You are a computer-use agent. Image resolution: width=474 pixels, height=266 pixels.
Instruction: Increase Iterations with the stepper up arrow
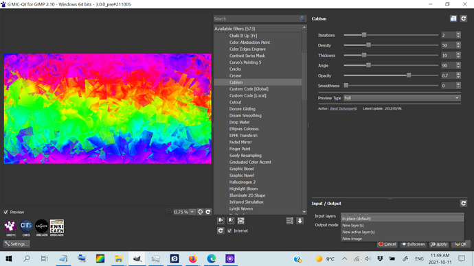click(x=458, y=34)
